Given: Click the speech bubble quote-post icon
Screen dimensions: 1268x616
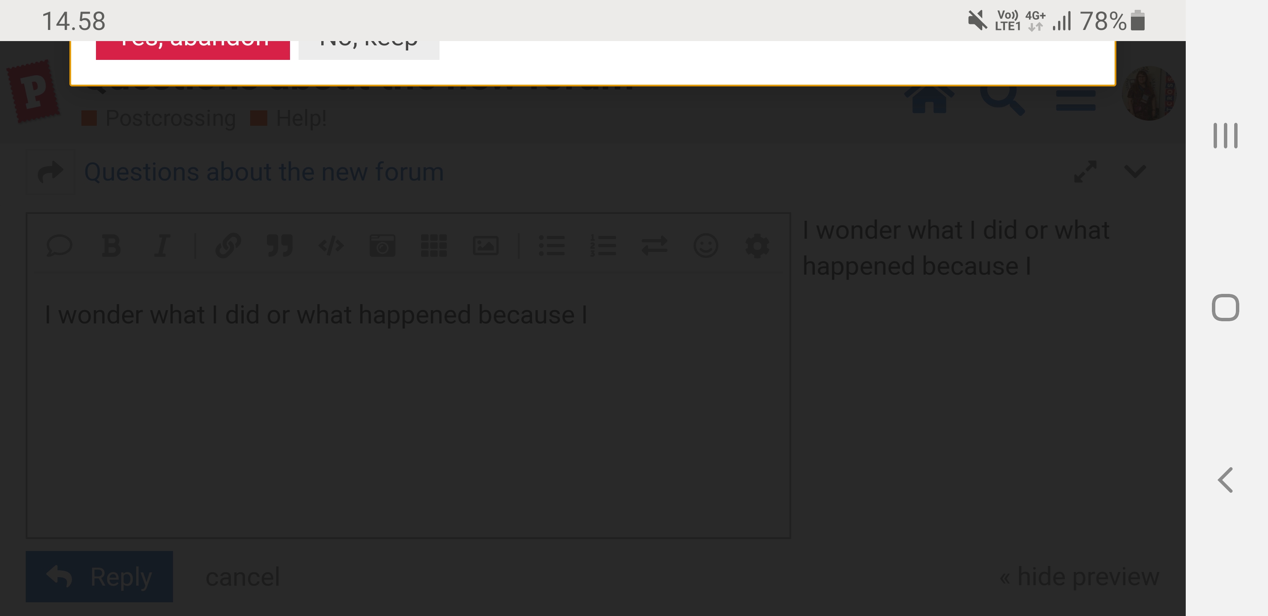Looking at the screenshot, I should (59, 245).
